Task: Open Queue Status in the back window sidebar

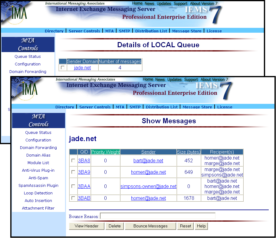Action: 28,57
